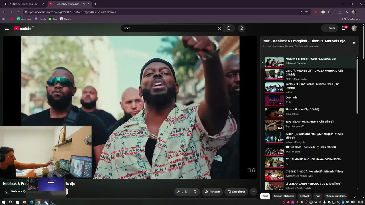Go to the YouTube home logo
This screenshot has height=205, width=365.
pyautogui.click(x=23, y=28)
